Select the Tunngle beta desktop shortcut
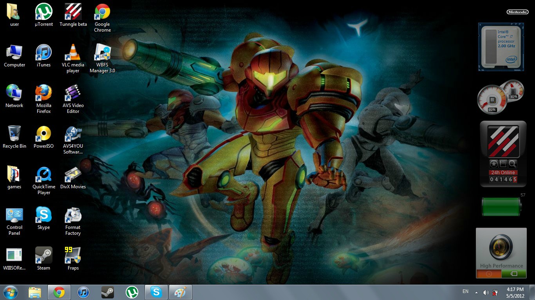 (x=73, y=15)
